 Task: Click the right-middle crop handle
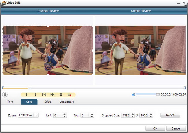93,50
